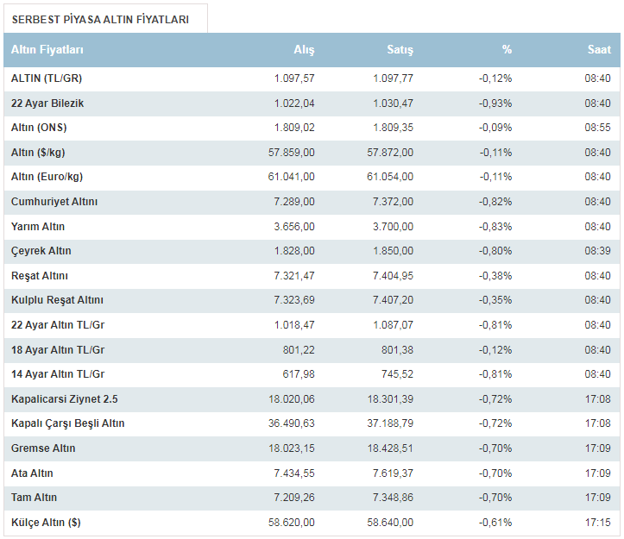The image size is (624, 539).
Task: Open the Serbest Piyasa Altın Fiyatları tab
Action: tap(105, 18)
